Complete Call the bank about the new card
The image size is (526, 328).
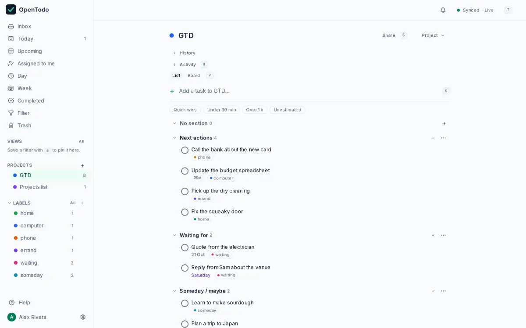(x=185, y=150)
